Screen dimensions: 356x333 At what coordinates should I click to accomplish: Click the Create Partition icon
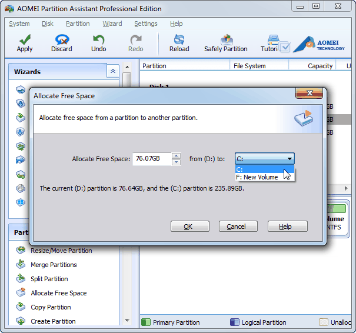click(21, 321)
